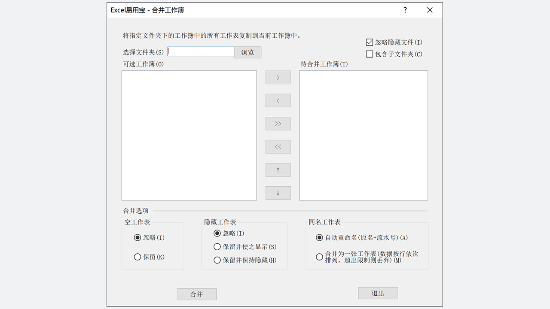
Task: Enable 包含子文件夹(C)
Action: coord(369,54)
